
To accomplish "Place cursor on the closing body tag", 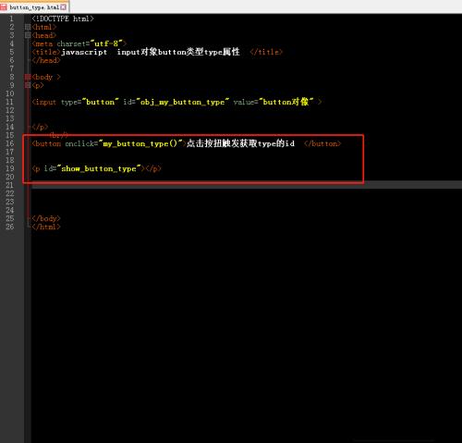I will [x=46, y=218].
